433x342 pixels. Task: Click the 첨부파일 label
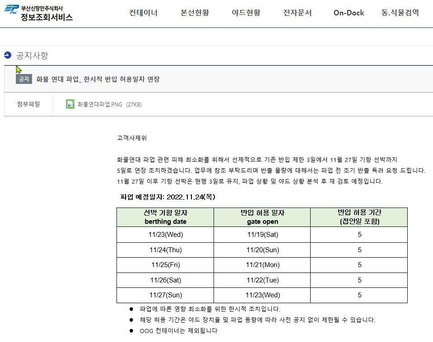point(28,104)
